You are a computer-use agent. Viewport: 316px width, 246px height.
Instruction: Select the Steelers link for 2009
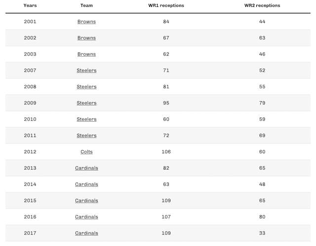click(x=86, y=103)
